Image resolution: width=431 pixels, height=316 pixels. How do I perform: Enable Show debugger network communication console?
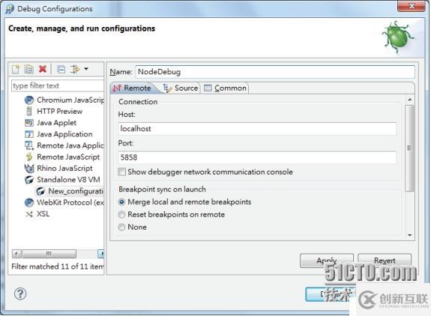tap(121, 172)
